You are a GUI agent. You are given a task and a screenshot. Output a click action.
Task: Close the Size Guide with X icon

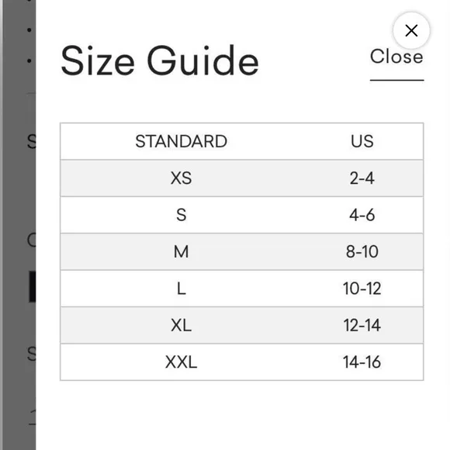pos(411,30)
